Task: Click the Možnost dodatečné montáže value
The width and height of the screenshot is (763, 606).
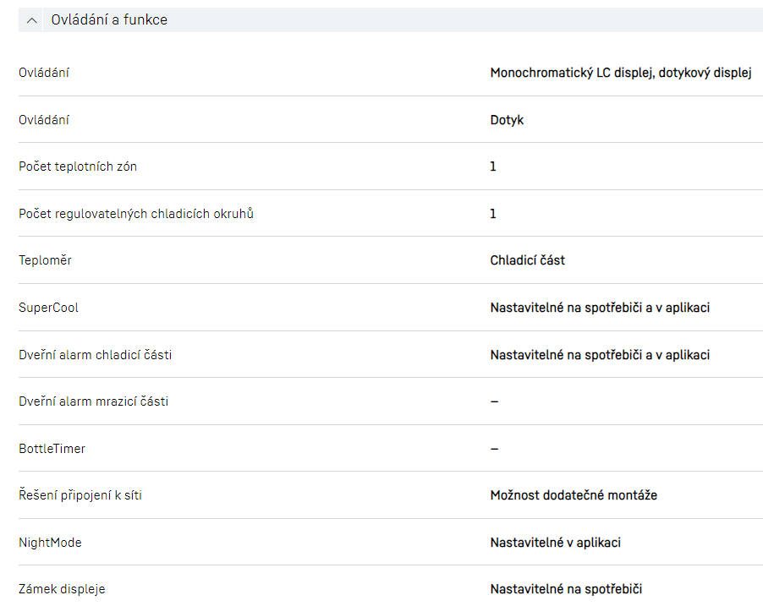Action: [x=574, y=495]
